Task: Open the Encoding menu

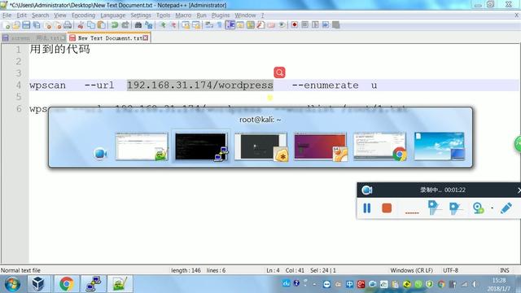Action: pyautogui.click(x=83, y=15)
